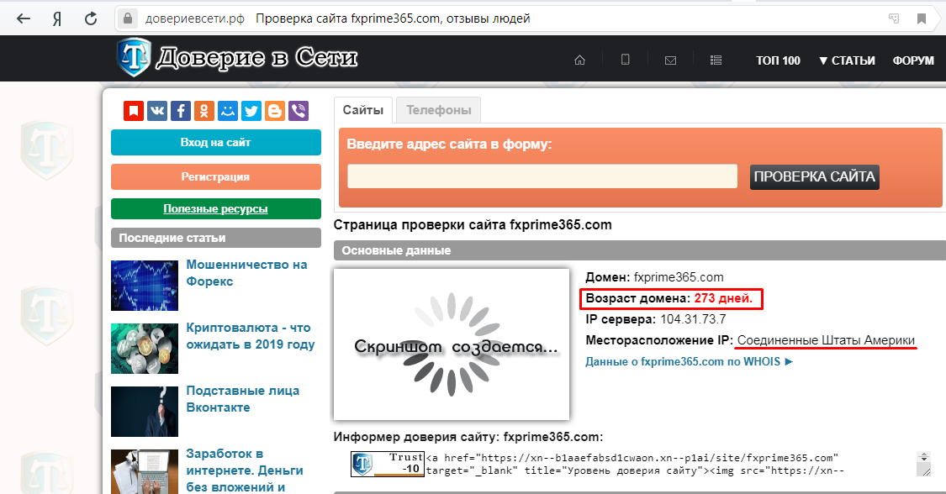
Task: Click the Trust -10 informer badge
Action: [388, 464]
